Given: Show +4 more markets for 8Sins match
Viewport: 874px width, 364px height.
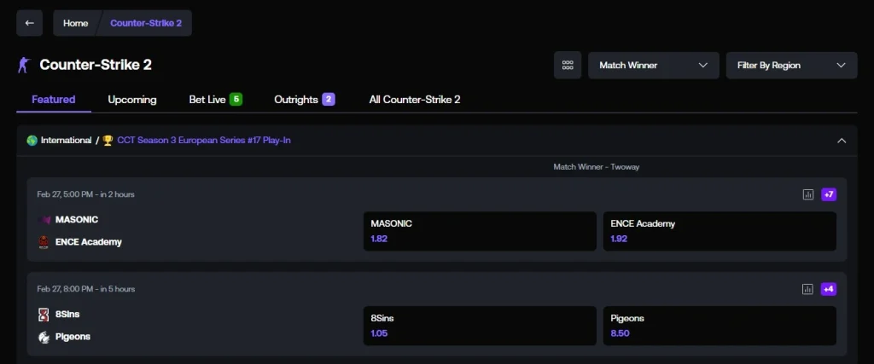Looking at the screenshot, I should 829,289.
